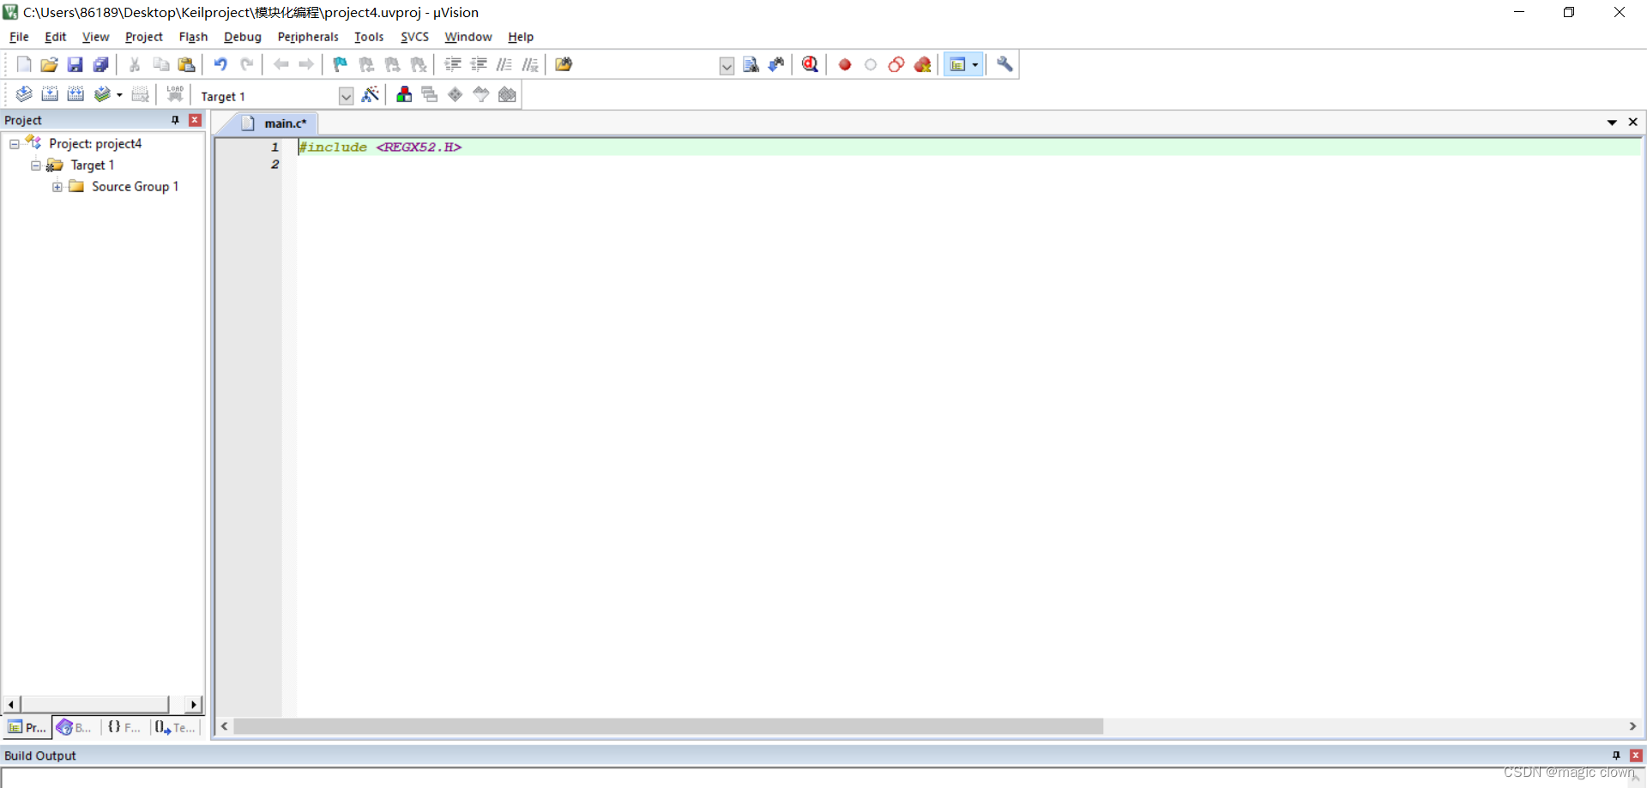
Task: Open the editor tab list dropdown arrow
Action: coord(1612,123)
